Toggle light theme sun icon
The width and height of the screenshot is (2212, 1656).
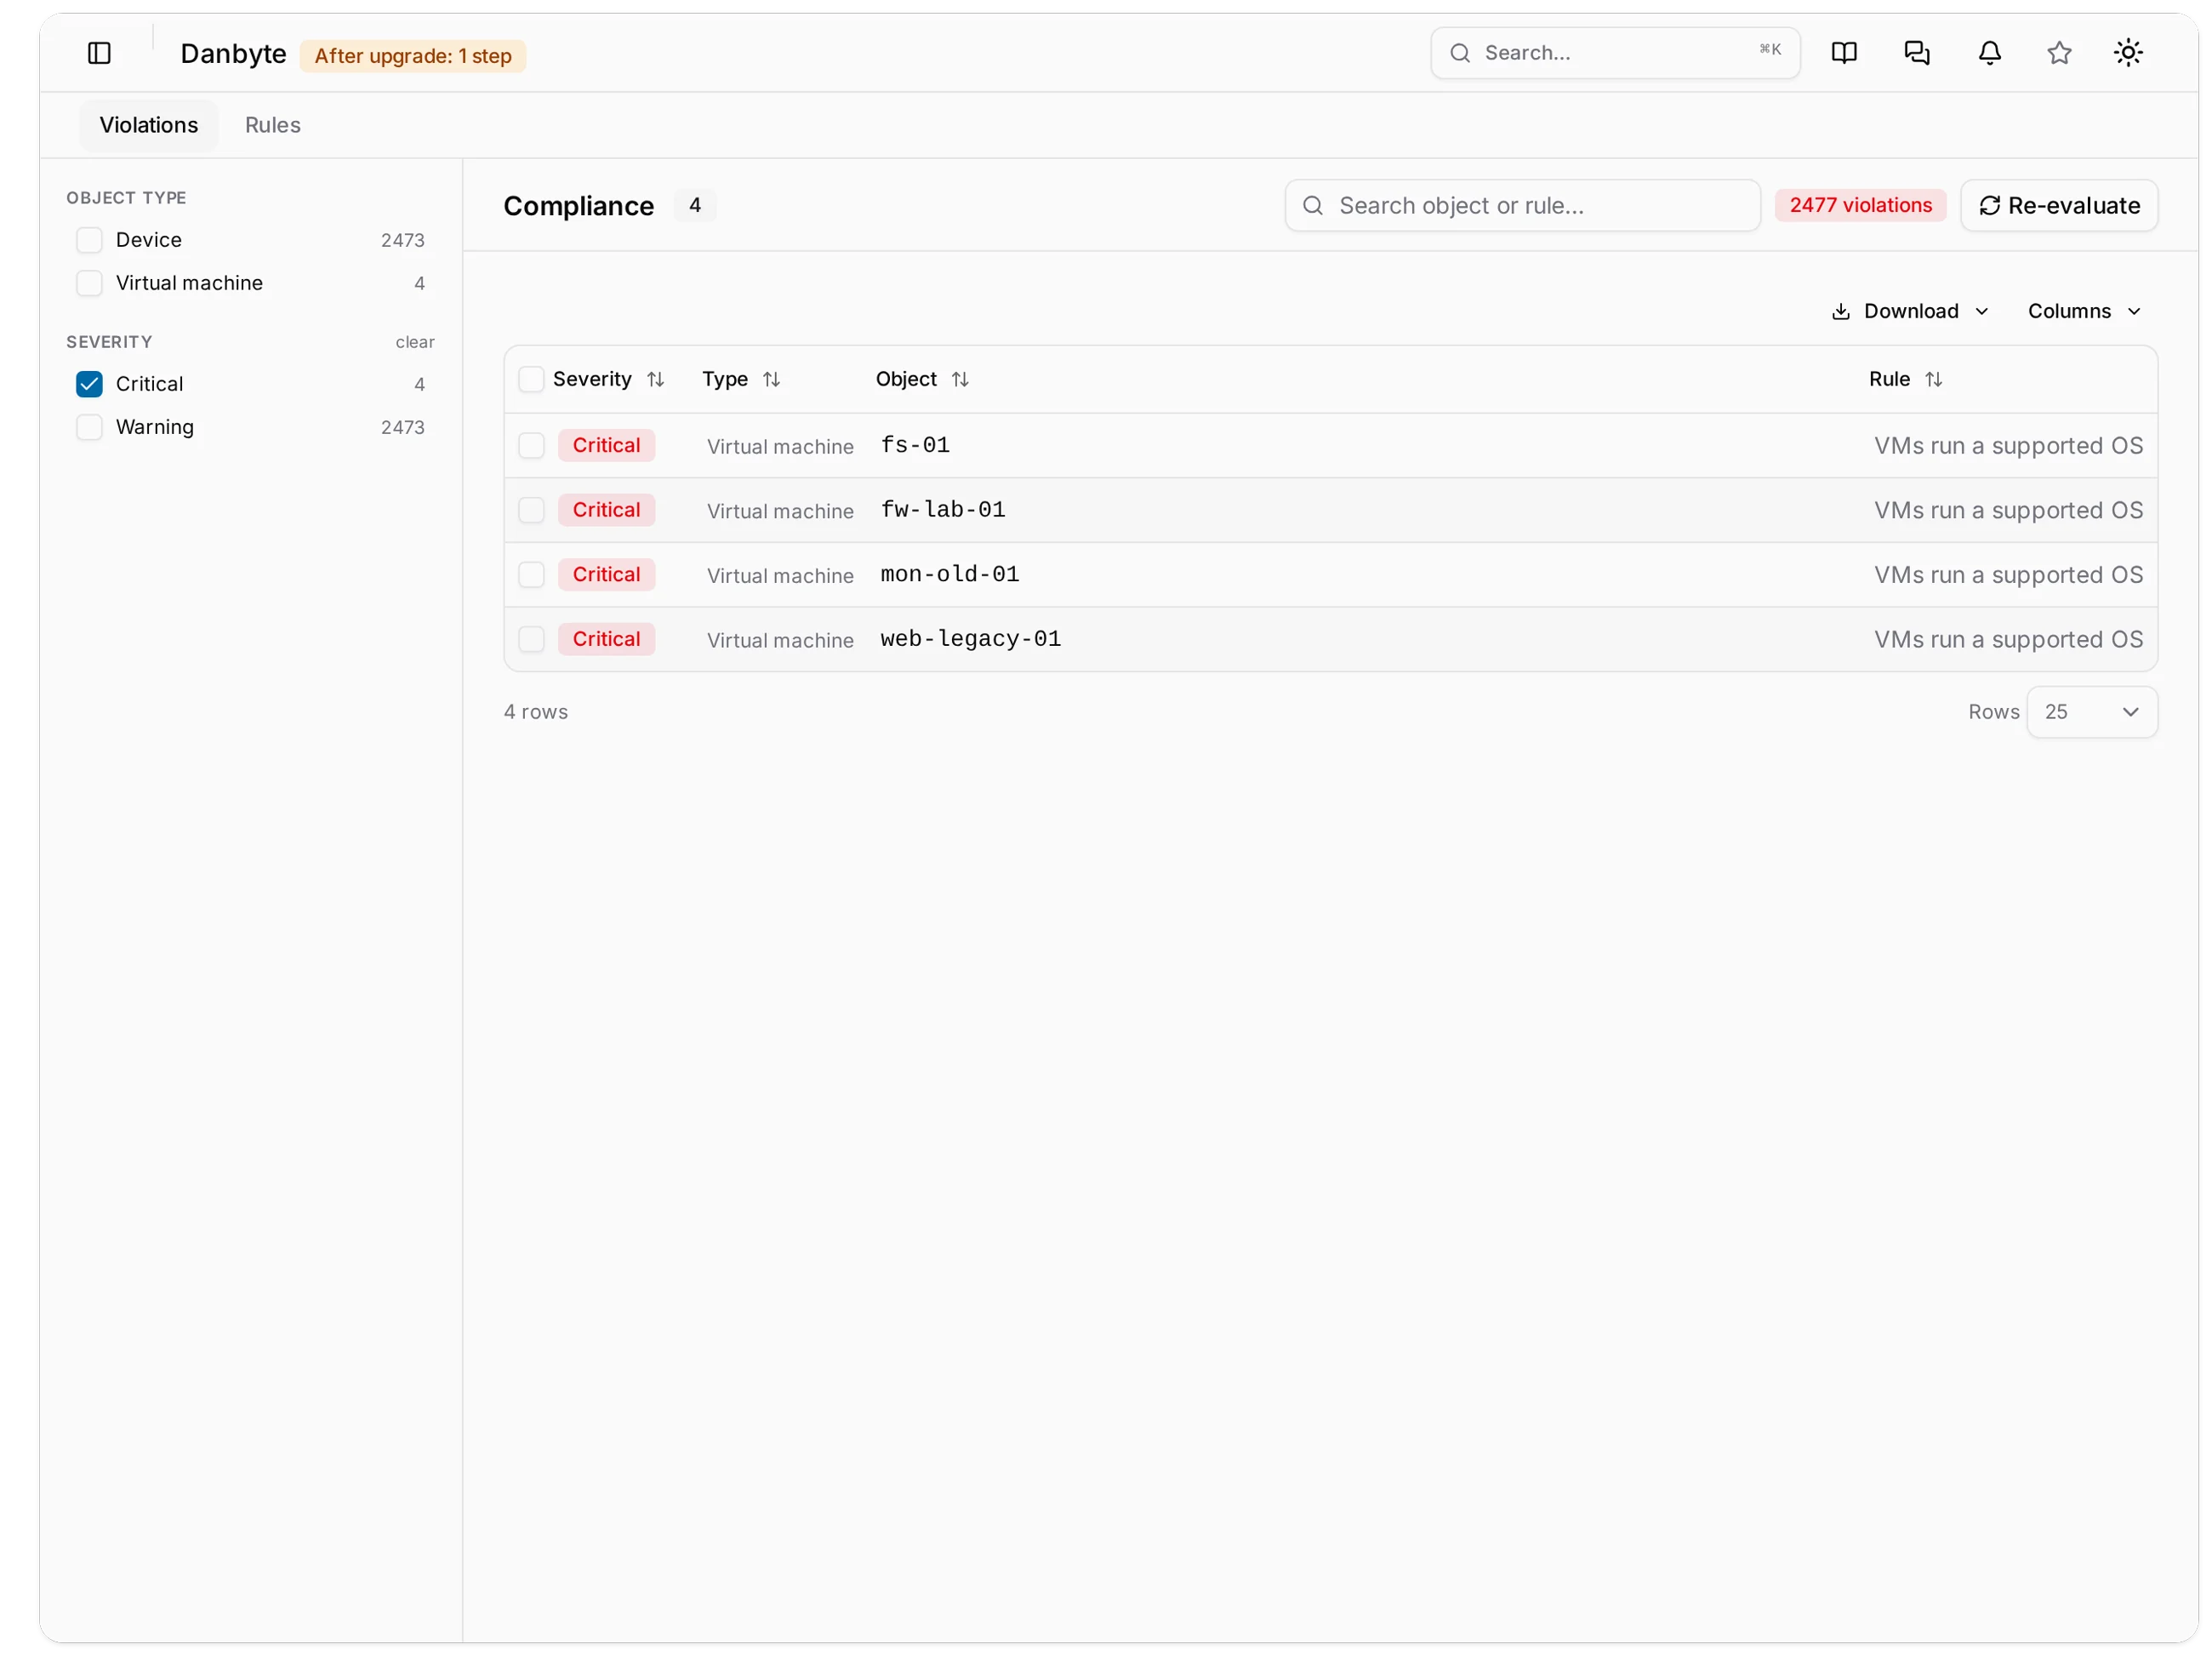click(x=2128, y=53)
